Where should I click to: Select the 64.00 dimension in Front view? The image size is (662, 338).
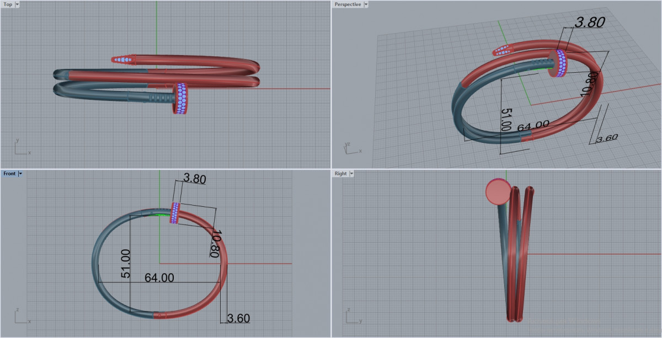tap(159, 278)
